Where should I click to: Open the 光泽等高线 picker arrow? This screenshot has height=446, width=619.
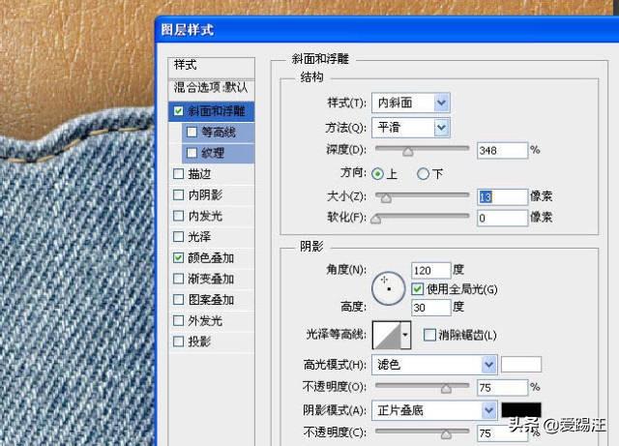pos(405,335)
